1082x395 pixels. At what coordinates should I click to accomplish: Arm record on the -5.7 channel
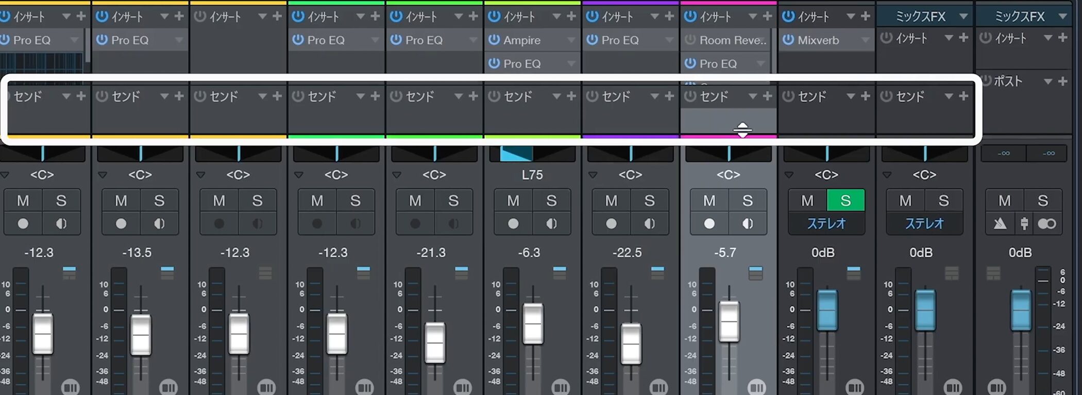point(709,224)
